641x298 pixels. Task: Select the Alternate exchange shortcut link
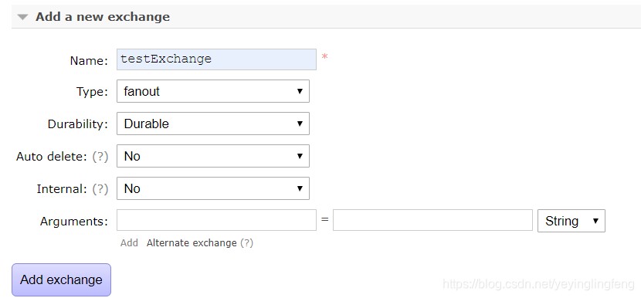tap(192, 243)
